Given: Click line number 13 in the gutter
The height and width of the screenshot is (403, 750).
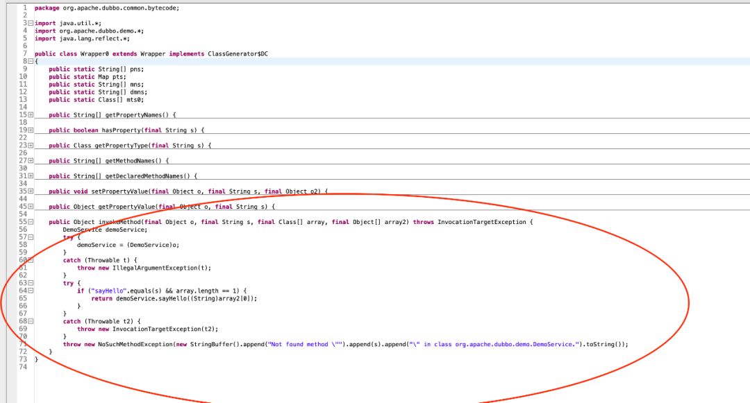Looking at the screenshot, I should (23, 99).
